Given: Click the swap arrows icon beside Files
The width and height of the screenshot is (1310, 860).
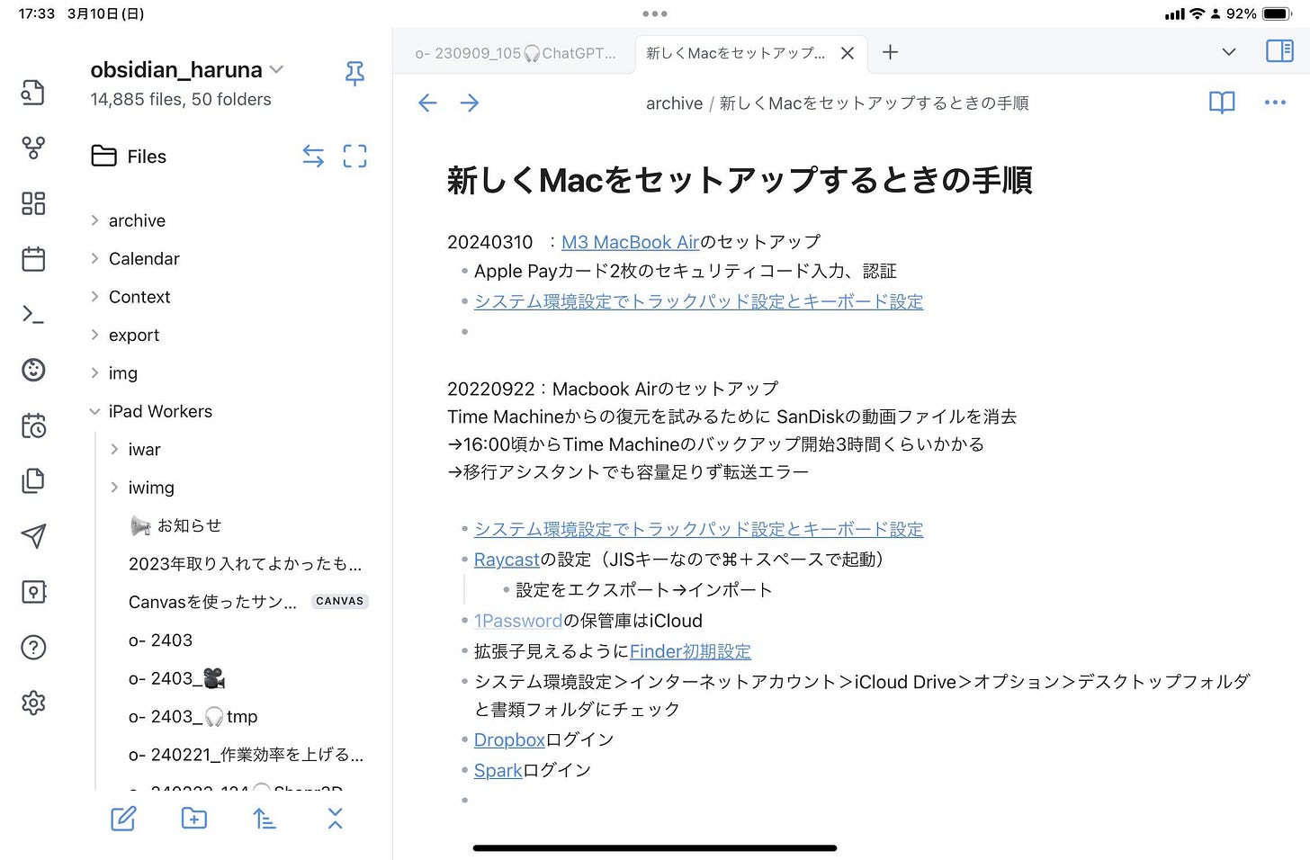Looking at the screenshot, I should click(x=313, y=157).
